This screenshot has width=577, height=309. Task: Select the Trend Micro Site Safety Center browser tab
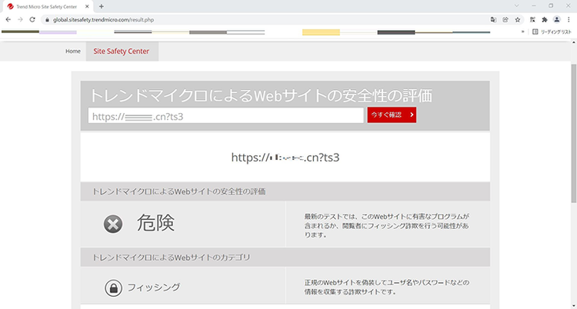[47, 7]
